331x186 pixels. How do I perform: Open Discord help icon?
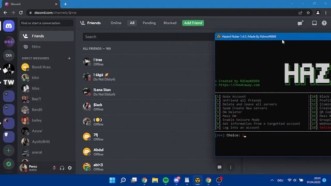[x=324, y=23]
